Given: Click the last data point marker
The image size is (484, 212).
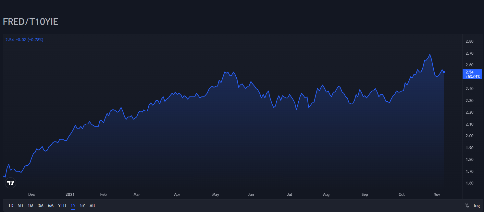Looking at the screenshot, I should pyautogui.click(x=444, y=72).
